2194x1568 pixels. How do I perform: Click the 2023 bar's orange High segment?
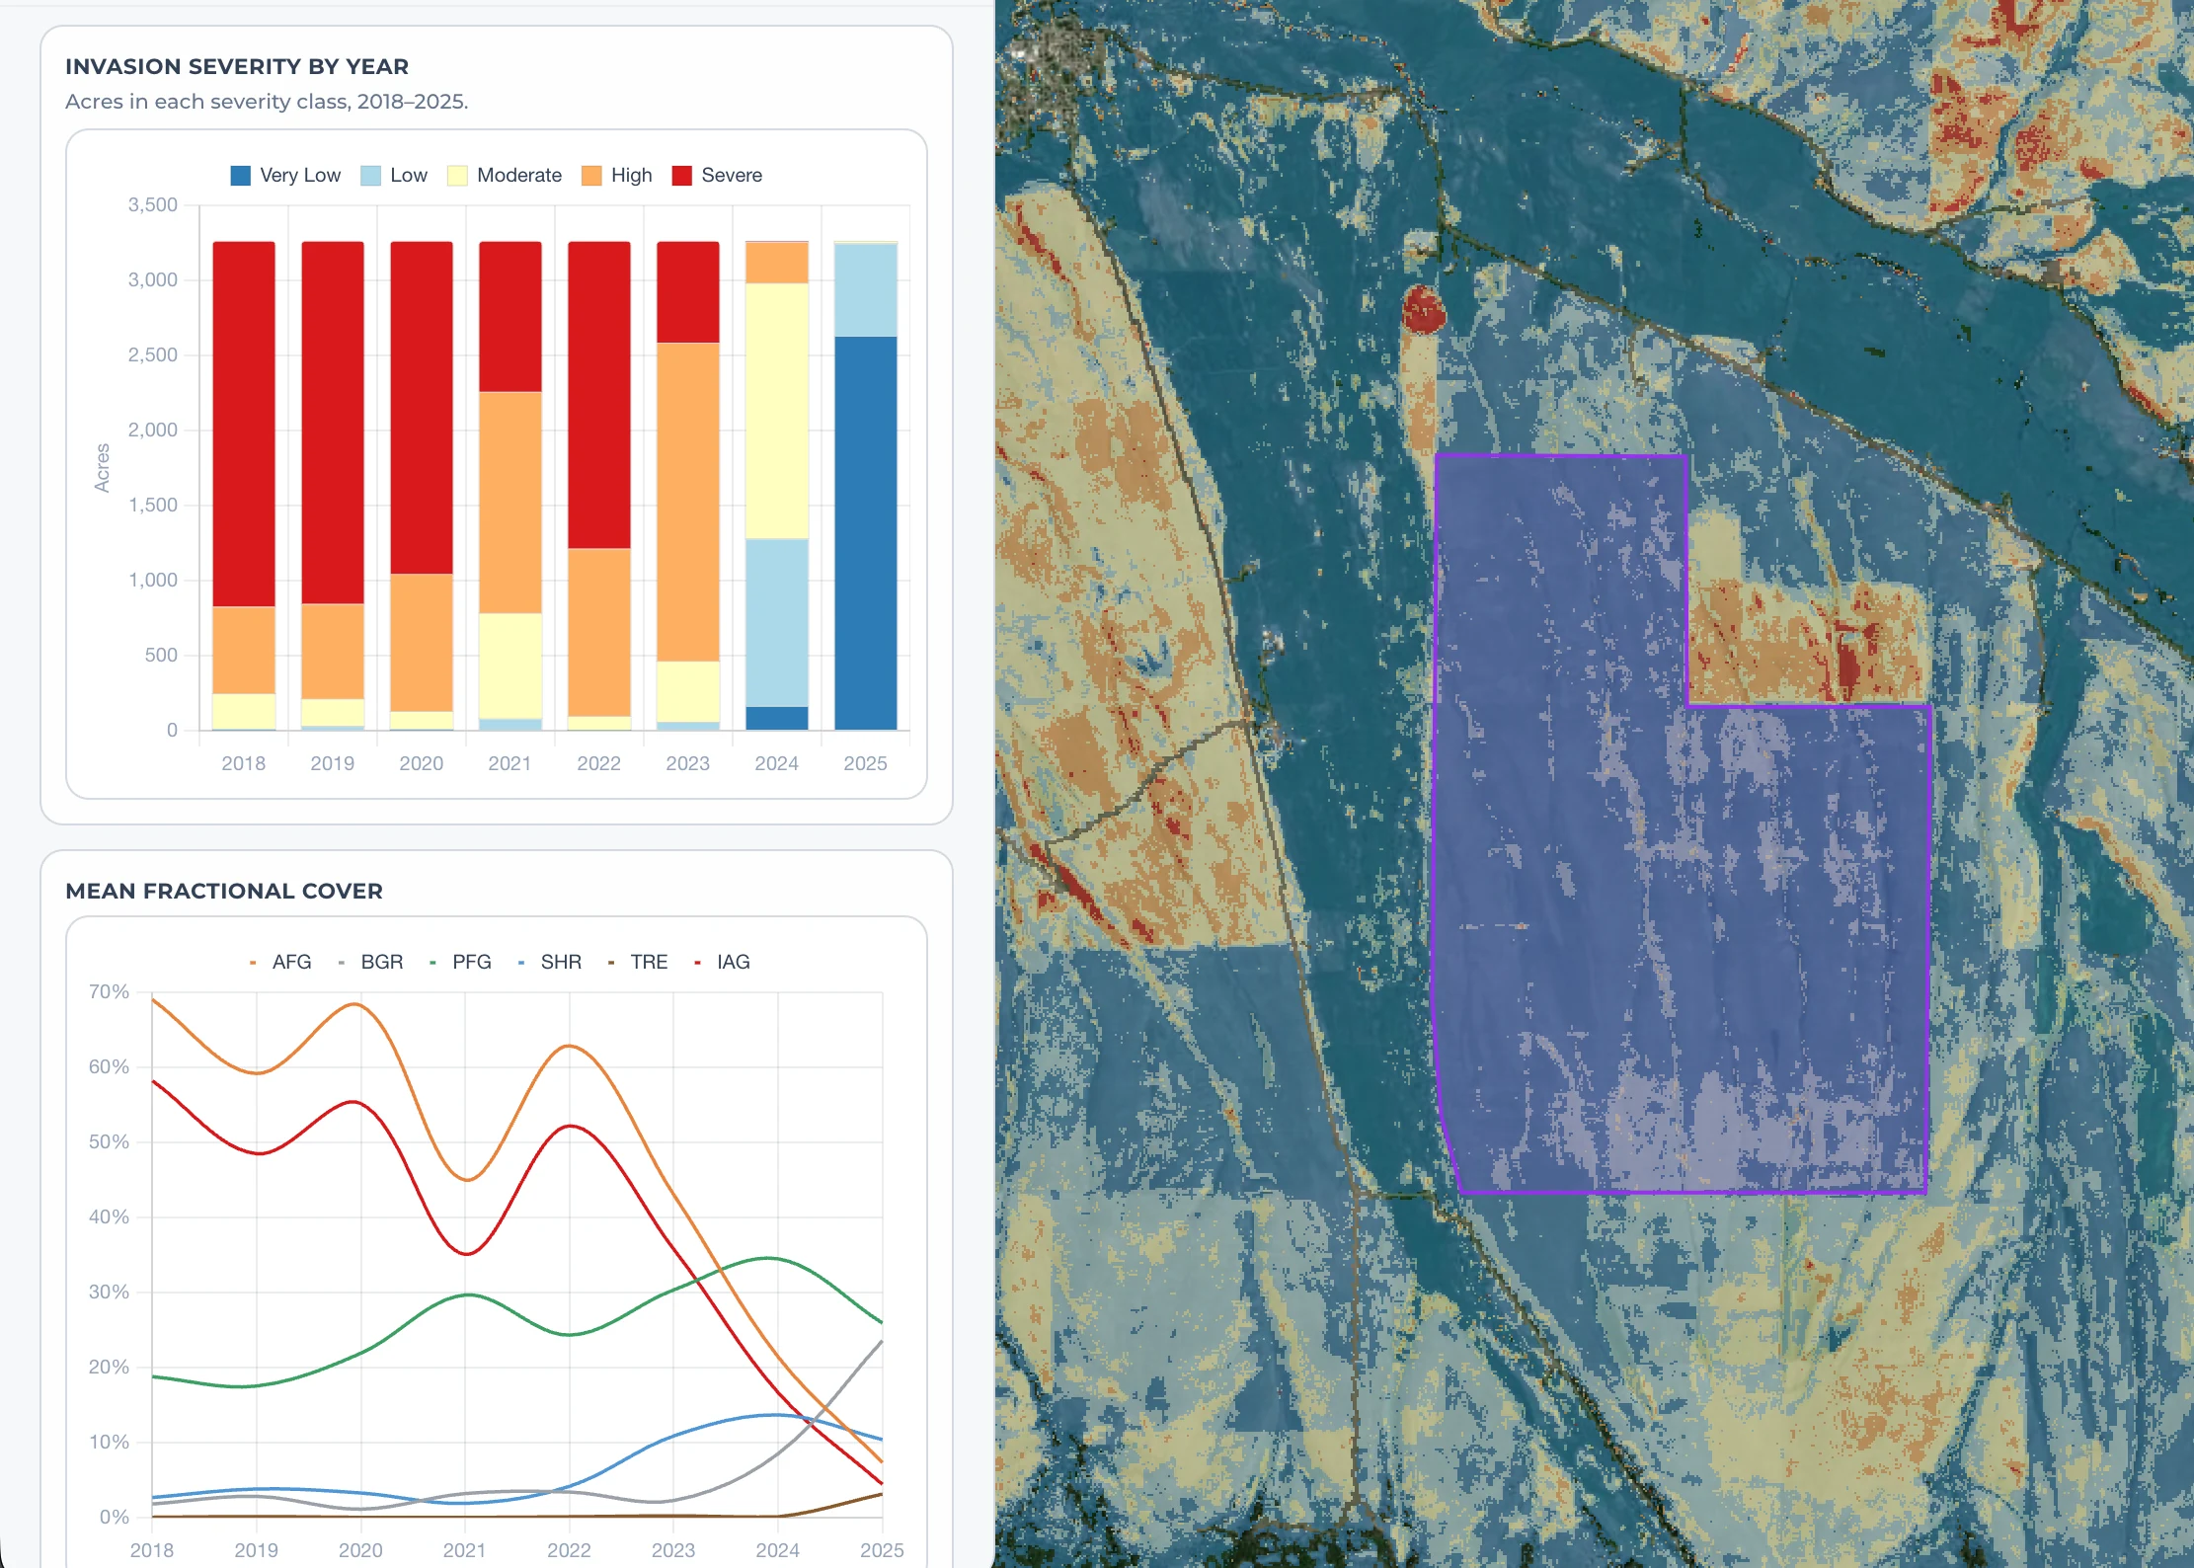pyautogui.click(x=688, y=502)
